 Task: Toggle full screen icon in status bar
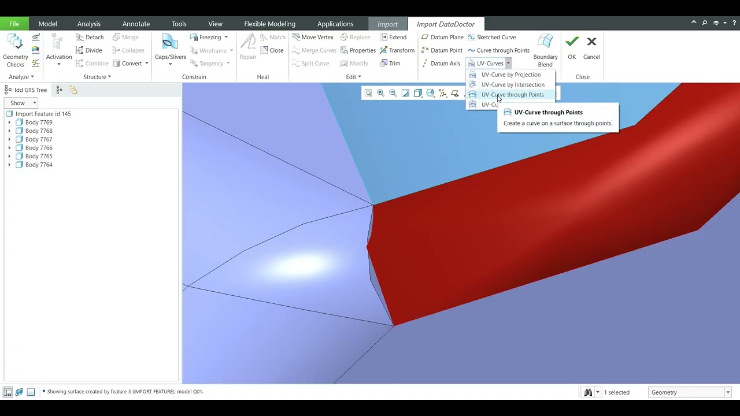[x=31, y=392]
